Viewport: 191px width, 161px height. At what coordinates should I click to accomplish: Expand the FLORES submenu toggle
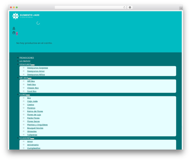pos(28,95)
